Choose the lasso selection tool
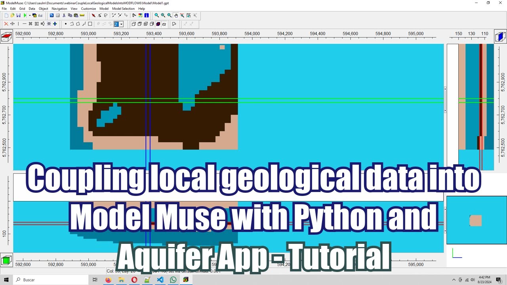The image size is (507, 285). [x=106, y=15]
